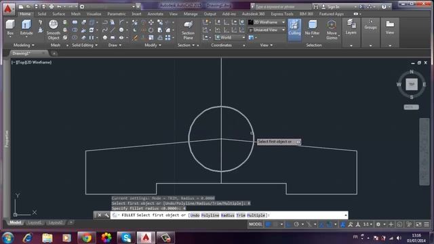Switch to the Layout1 tab
Image resolution: width=434 pixels, height=244 pixels.
coord(35,222)
